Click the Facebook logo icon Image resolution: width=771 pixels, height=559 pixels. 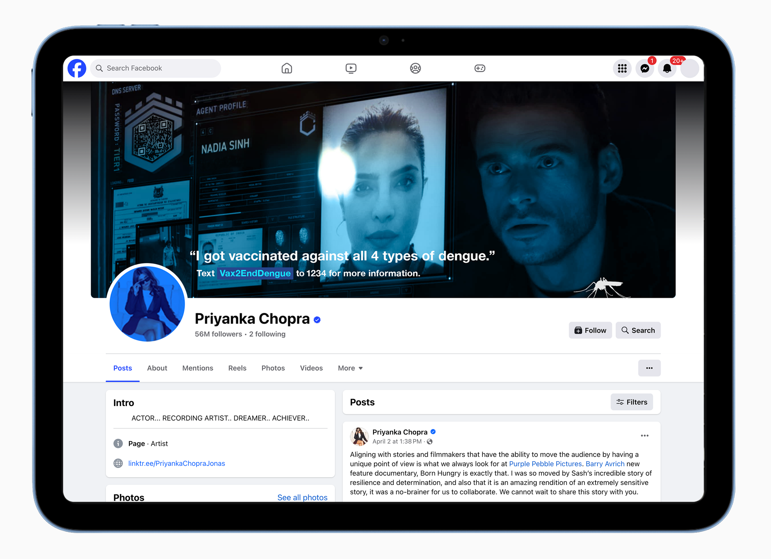pyautogui.click(x=77, y=68)
